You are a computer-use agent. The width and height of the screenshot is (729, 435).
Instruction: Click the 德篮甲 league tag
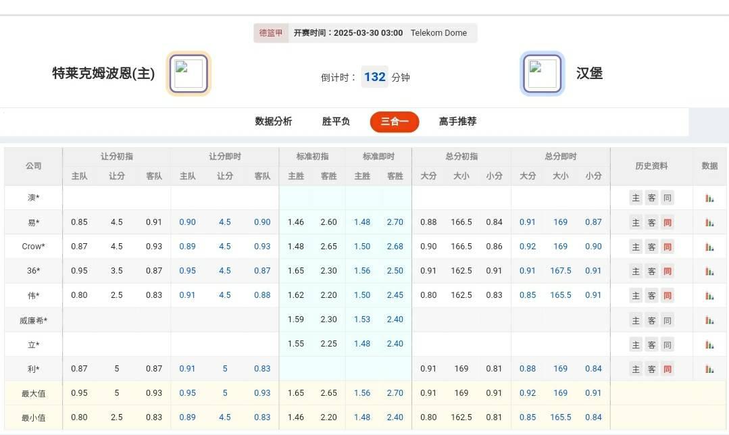point(271,33)
